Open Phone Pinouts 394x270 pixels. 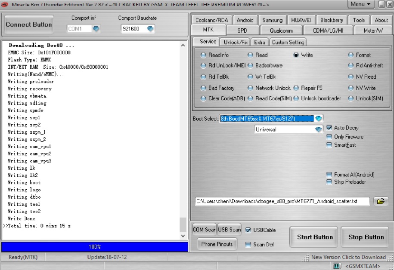[217, 244]
